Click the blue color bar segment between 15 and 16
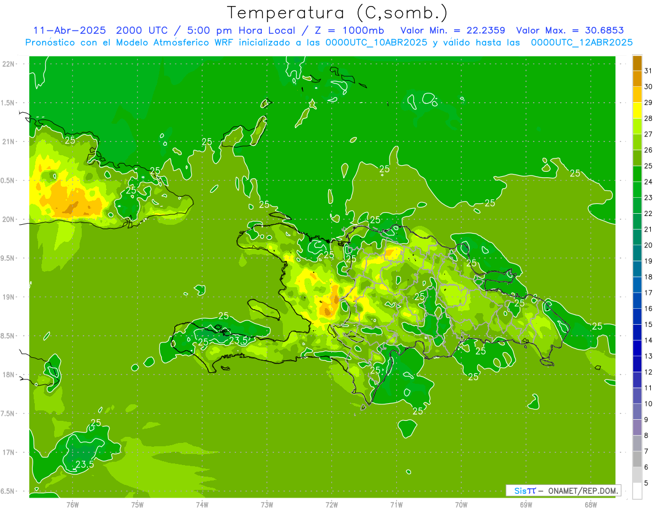The image size is (663, 512). tap(637, 316)
